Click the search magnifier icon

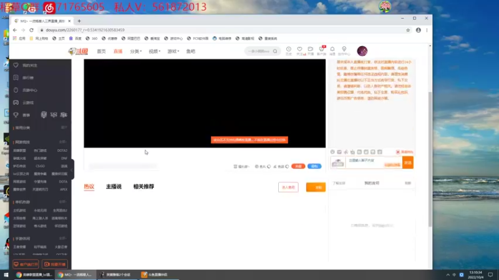tap(275, 51)
